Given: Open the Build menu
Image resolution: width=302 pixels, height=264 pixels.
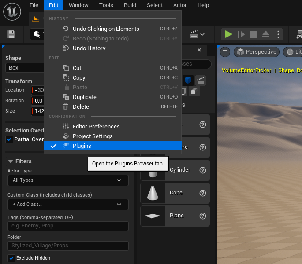Looking at the screenshot, I should tap(130, 5).
